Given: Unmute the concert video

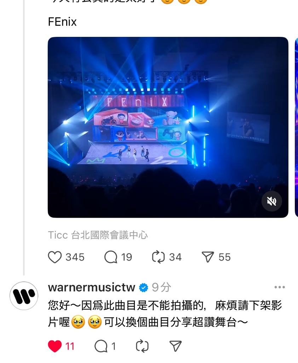Looking at the screenshot, I should (x=272, y=201).
